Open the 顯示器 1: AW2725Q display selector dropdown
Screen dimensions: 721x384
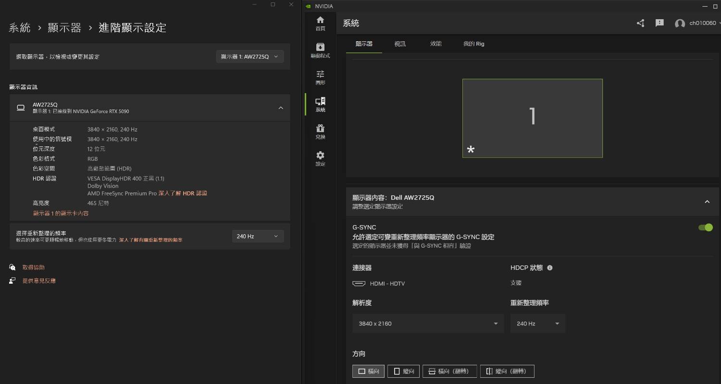point(250,57)
